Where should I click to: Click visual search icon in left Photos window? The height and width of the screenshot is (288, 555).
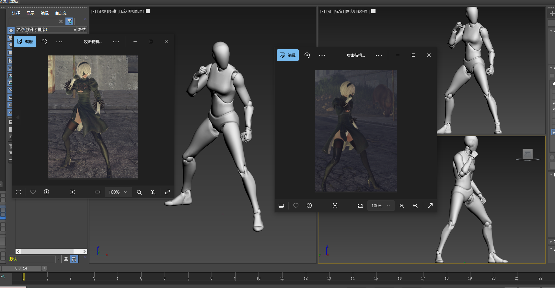(x=72, y=192)
